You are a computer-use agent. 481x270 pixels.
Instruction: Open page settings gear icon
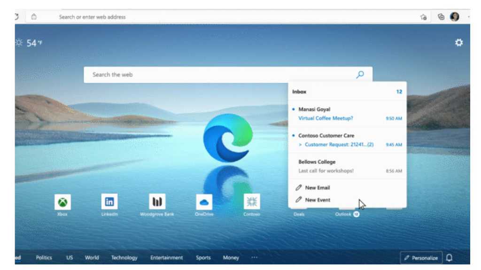(459, 43)
